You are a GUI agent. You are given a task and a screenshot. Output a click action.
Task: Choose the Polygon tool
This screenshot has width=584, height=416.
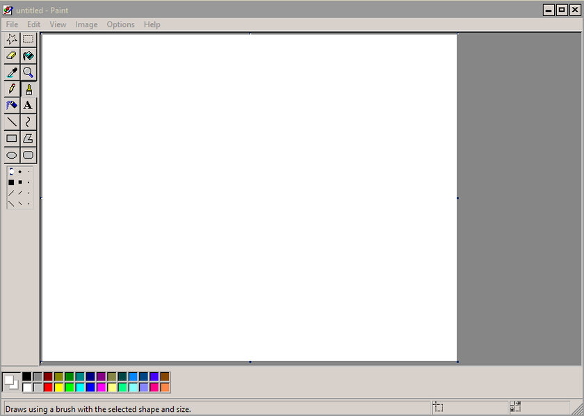29,138
